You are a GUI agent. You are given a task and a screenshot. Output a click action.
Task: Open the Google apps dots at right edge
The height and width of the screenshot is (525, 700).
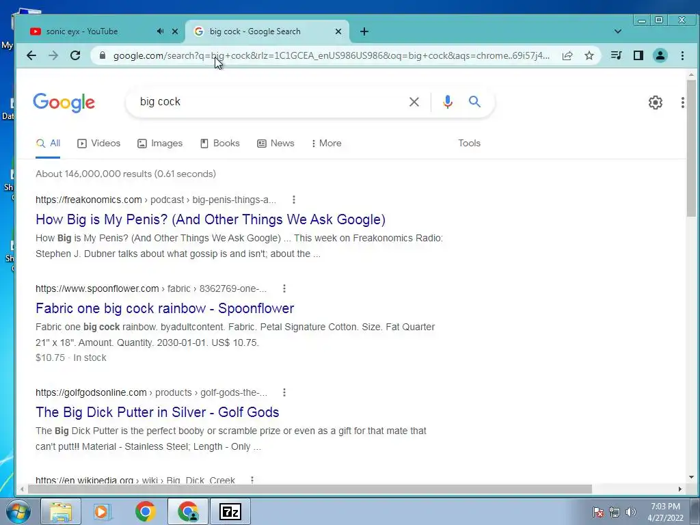(683, 103)
